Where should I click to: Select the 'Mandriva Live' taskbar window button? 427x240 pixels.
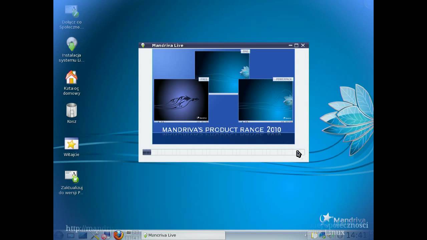click(183, 235)
